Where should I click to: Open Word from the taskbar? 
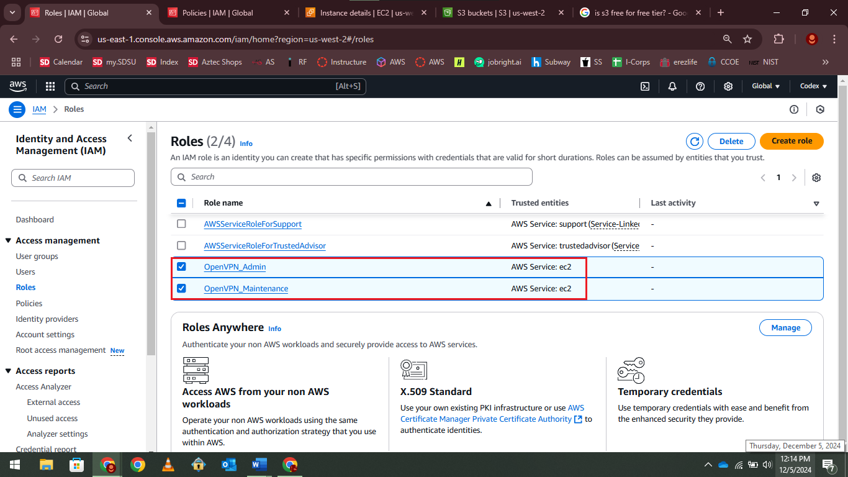coord(259,465)
